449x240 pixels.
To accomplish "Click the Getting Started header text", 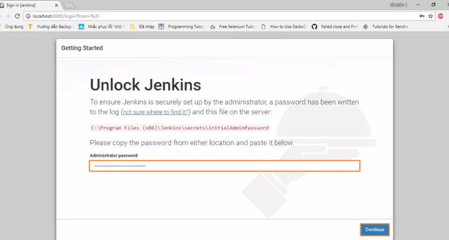I will [82, 48].
